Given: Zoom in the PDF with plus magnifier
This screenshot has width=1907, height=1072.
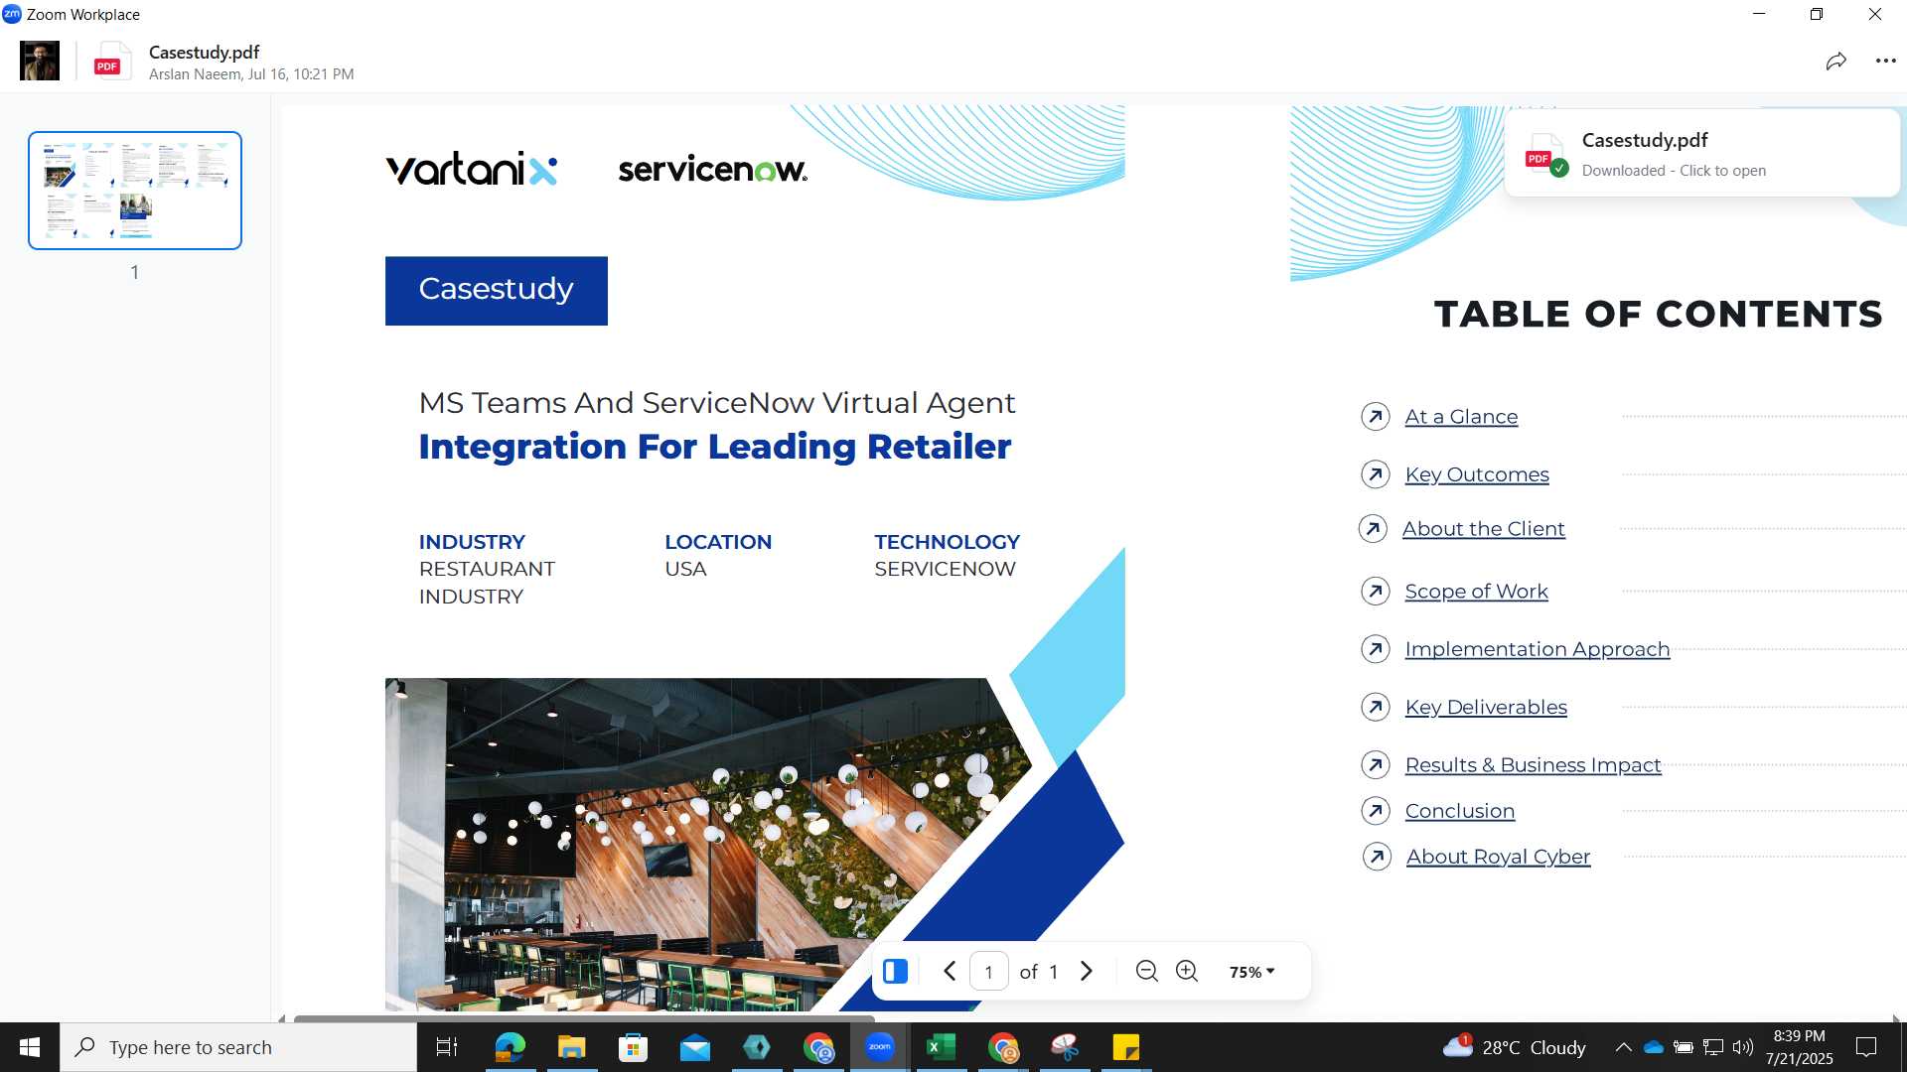Looking at the screenshot, I should (1187, 971).
